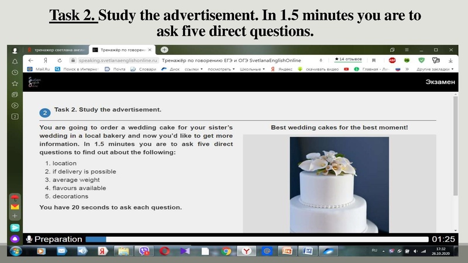The image size is (468, 263).
Task: Click the Svetlana English Online logo
Action: point(35,81)
